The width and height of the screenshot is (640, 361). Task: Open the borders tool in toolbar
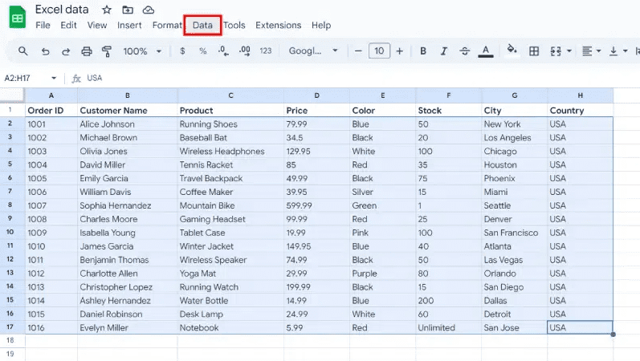pyautogui.click(x=534, y=51)
